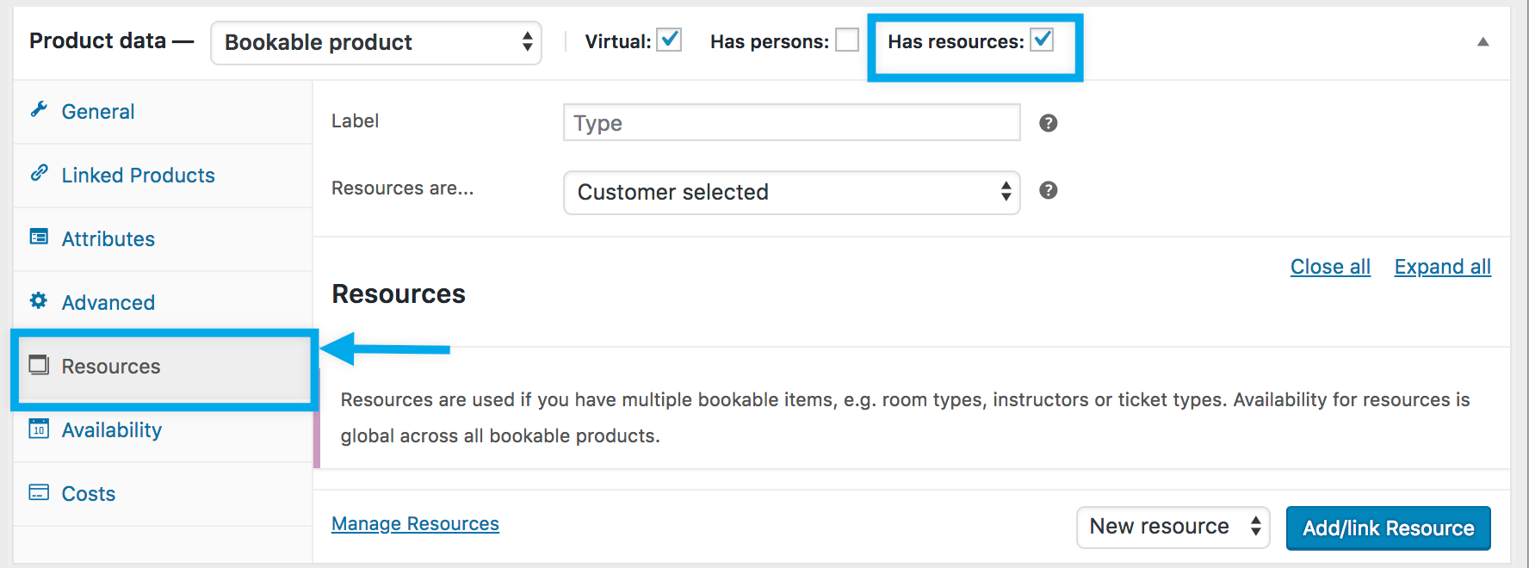Click the Attributes list icon

[40, 238]
